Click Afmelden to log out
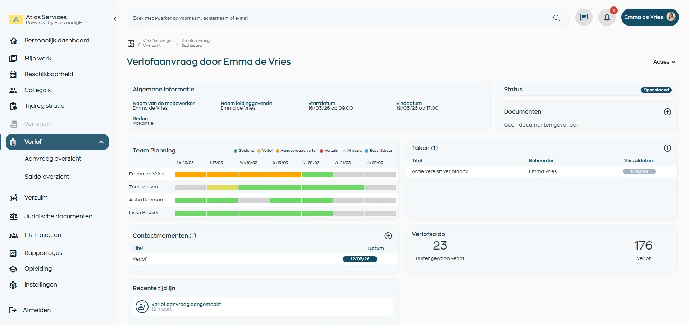This screenshot has width=689, height=325. click(x=36, y=310)
